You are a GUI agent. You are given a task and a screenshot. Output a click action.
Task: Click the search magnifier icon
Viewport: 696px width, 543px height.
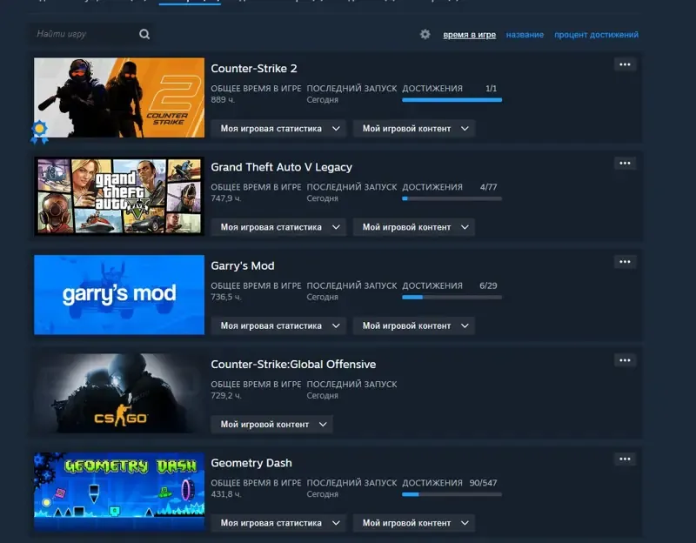[x=144, y=34]
